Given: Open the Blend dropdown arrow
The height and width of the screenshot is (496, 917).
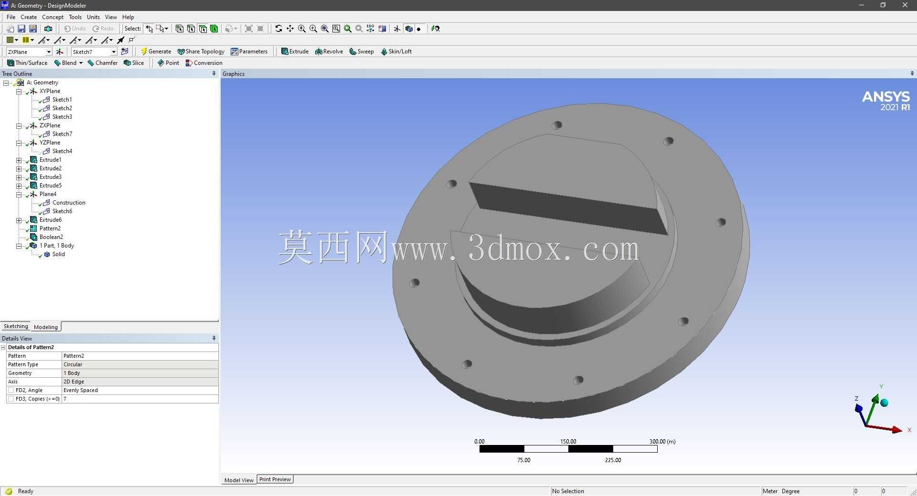Looking at the screenshot, I should click(81, 63).
